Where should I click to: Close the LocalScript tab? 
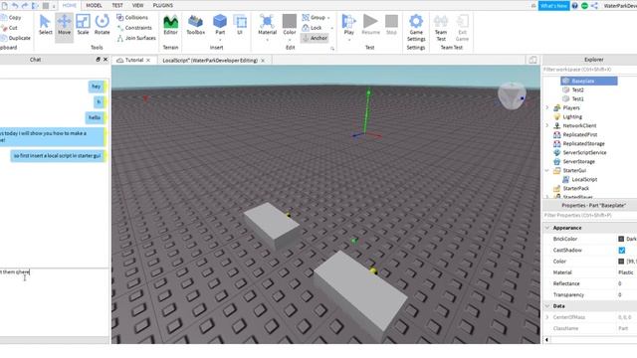(263, 60)
